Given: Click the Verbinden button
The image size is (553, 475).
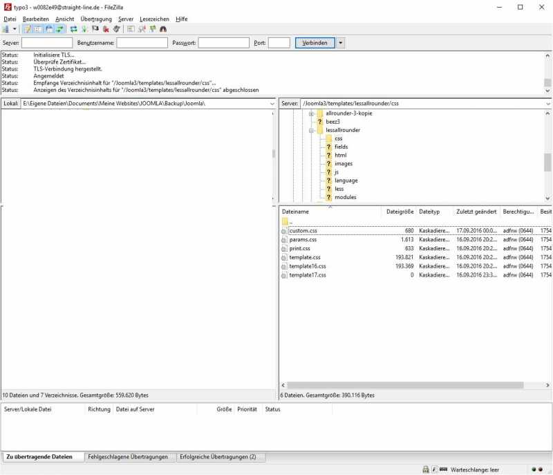Looking at the screenshot, I should (x=315, y=43).
